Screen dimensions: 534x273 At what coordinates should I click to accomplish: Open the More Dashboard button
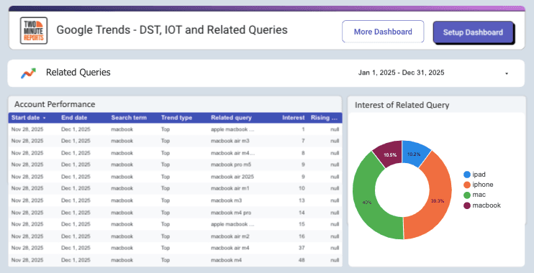tap(383, 32)
